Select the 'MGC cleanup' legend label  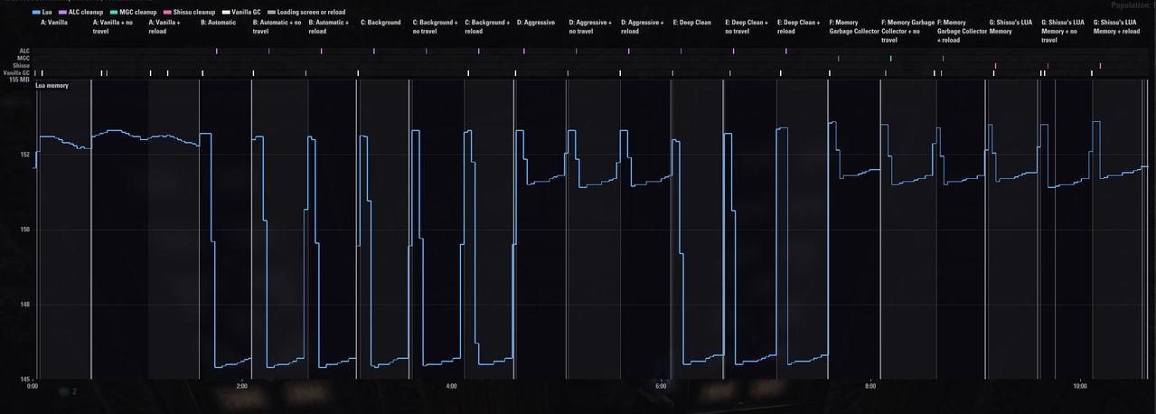point(138,12)
